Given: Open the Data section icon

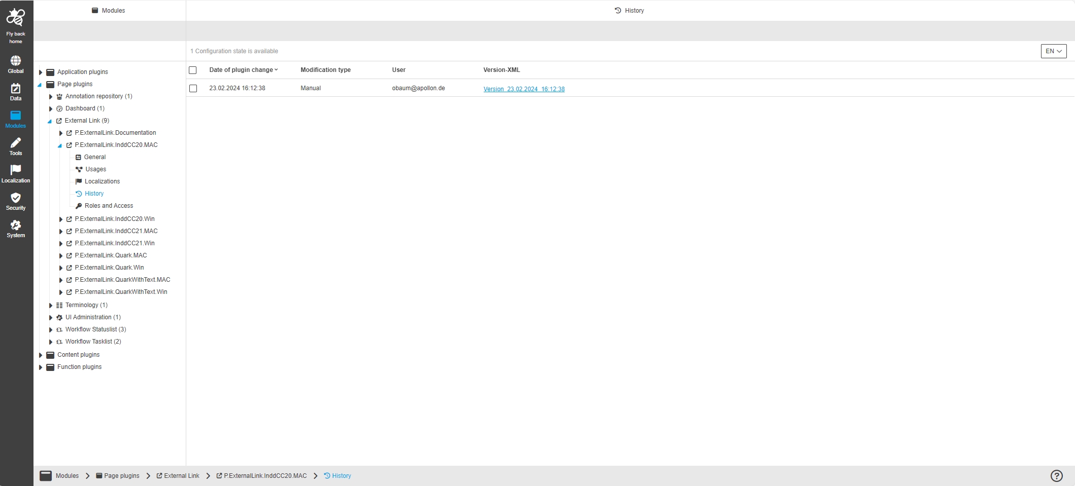Looking at the screenshot, I should click(16, 88).
